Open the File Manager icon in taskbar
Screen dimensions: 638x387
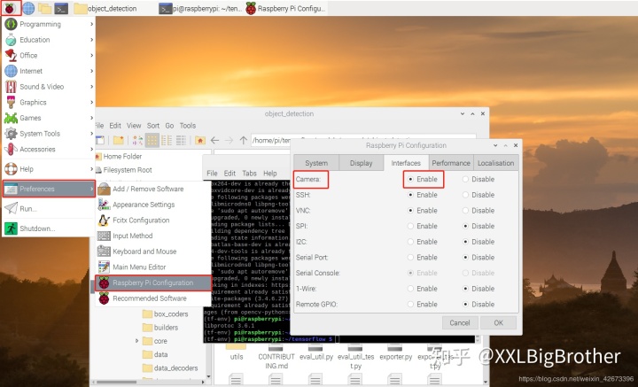pyautogui.click(x=45, y=8)
